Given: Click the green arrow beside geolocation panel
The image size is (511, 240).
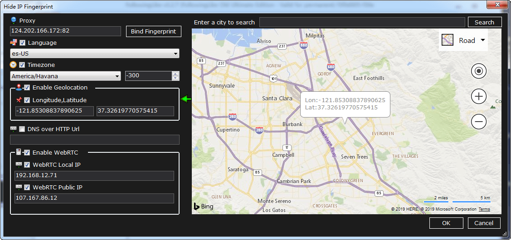Looking at the screenshot, I should (186, 99).
